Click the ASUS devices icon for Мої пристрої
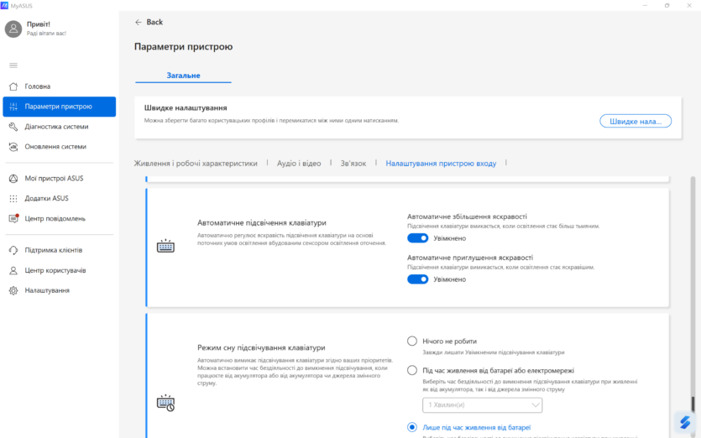Image resolution: width=701 pixels, height=438 pixels. click(13, 179)
